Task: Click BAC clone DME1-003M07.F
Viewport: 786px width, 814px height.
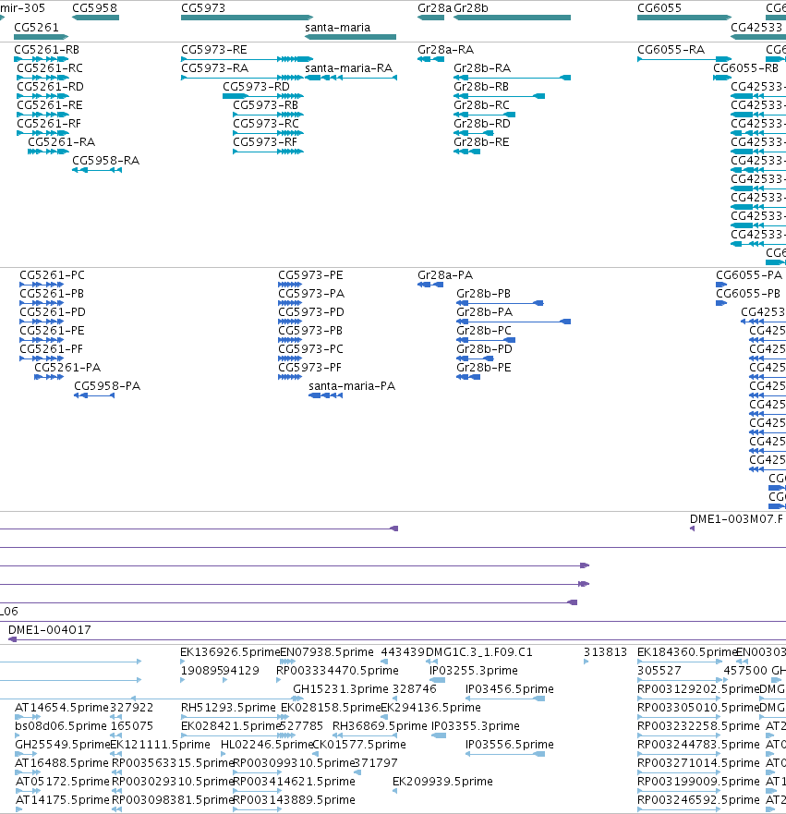Action: (692, 528)
